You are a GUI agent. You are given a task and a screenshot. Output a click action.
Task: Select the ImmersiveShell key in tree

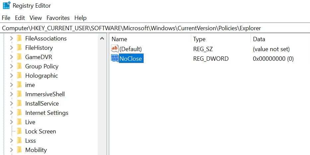45,94
